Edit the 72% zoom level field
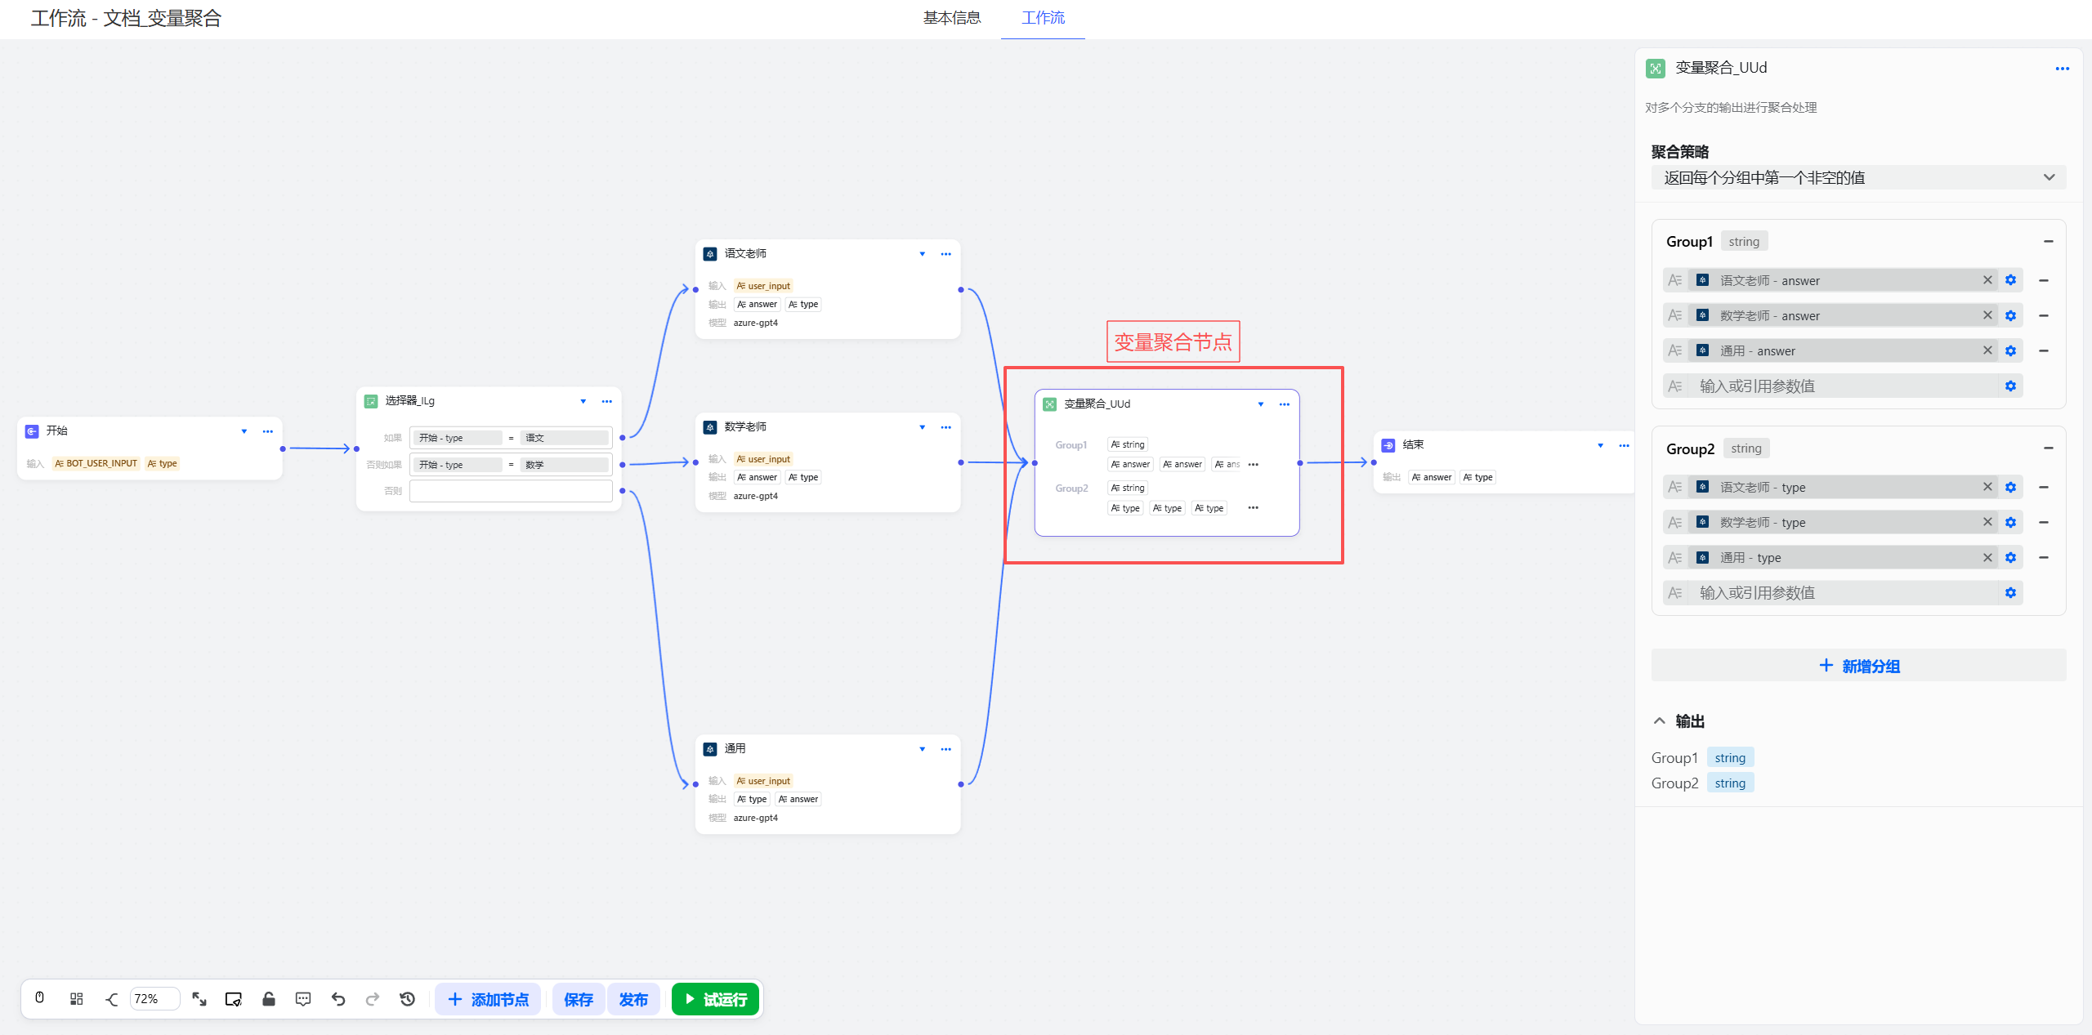Screen dimensions: 2092x1035 154,998
